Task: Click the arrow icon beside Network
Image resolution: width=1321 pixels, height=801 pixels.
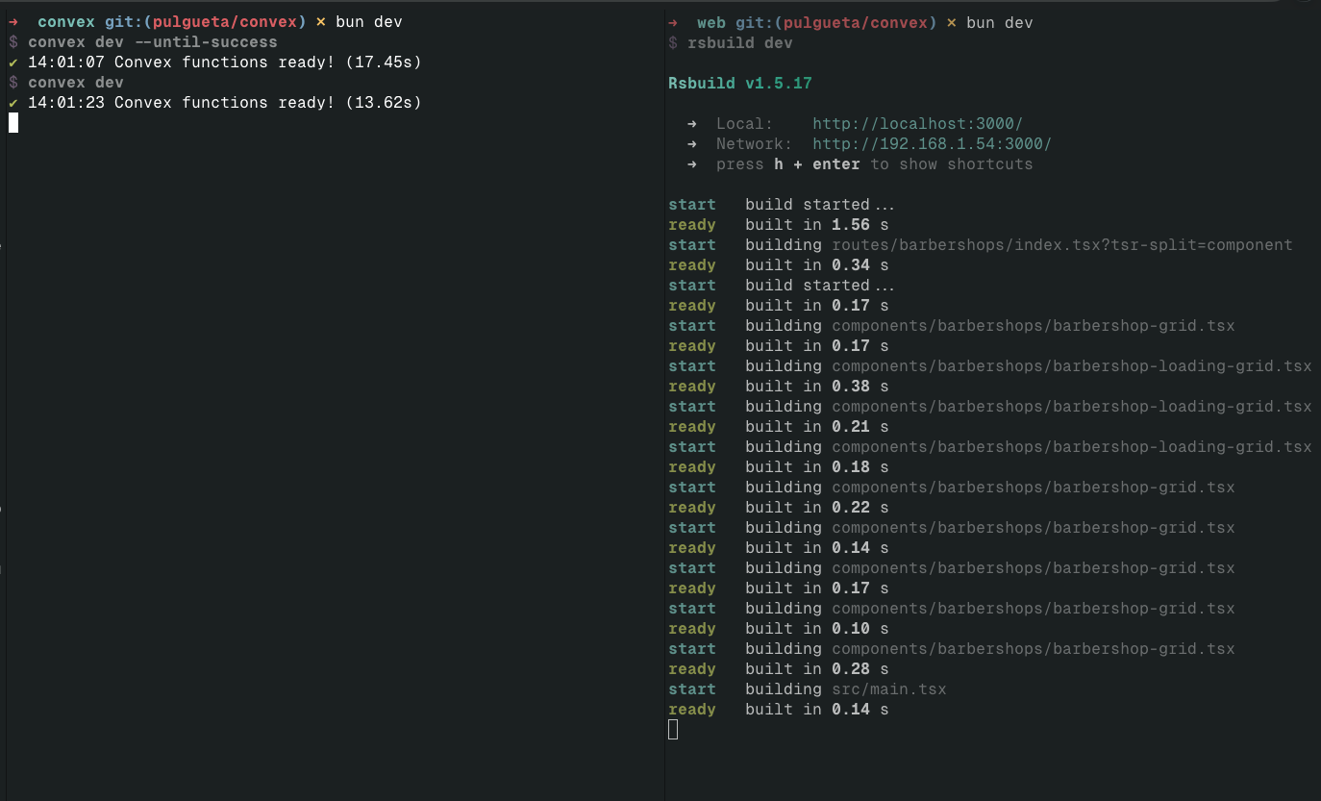Action: [692, 144]
